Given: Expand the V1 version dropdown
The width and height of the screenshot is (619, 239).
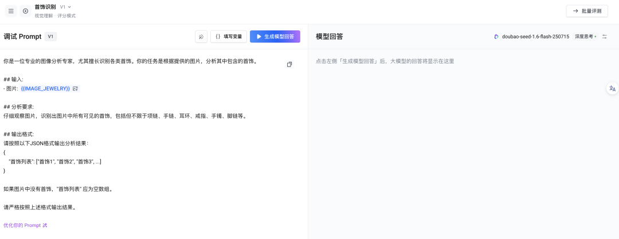Looking at the screenshot, I should click(65, 7).
